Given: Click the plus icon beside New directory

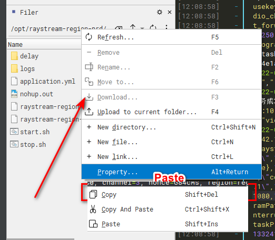Looking at the screenshot, I should [89, 127].
